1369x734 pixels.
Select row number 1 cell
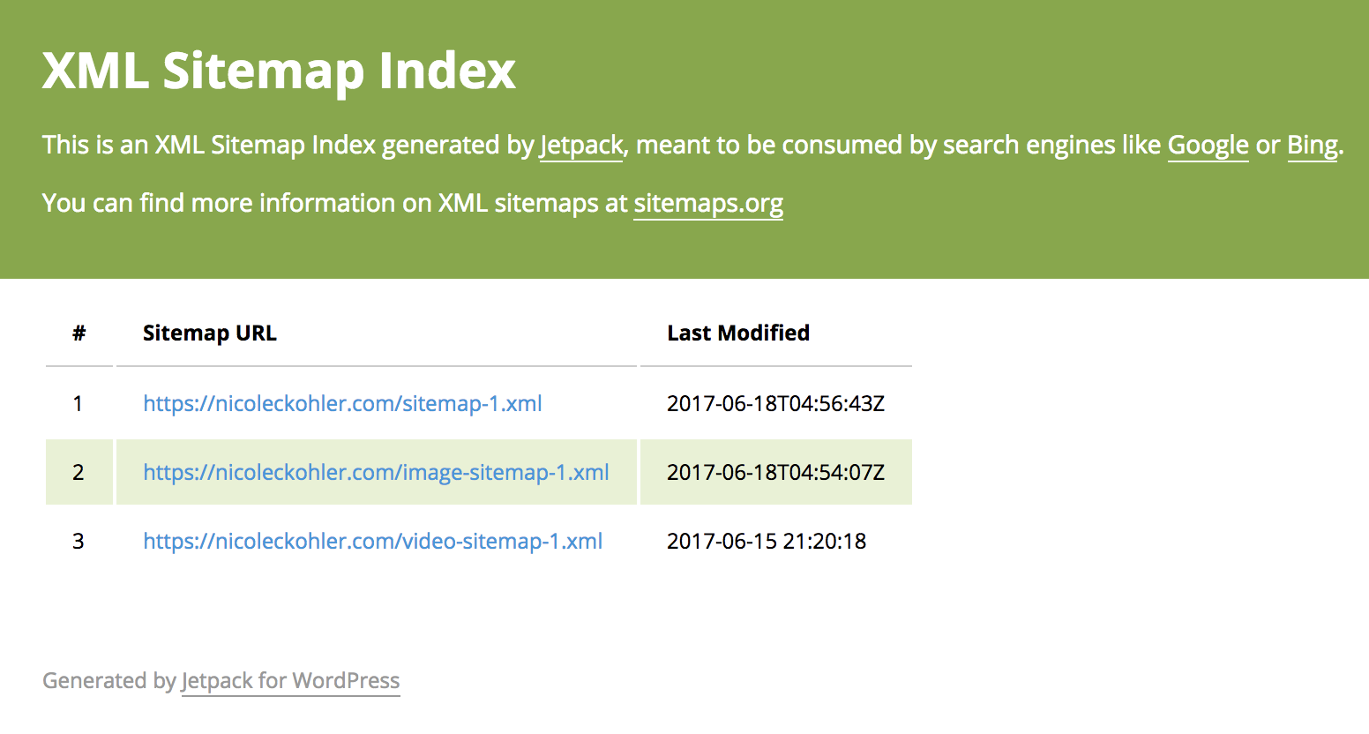pos(79,404)
